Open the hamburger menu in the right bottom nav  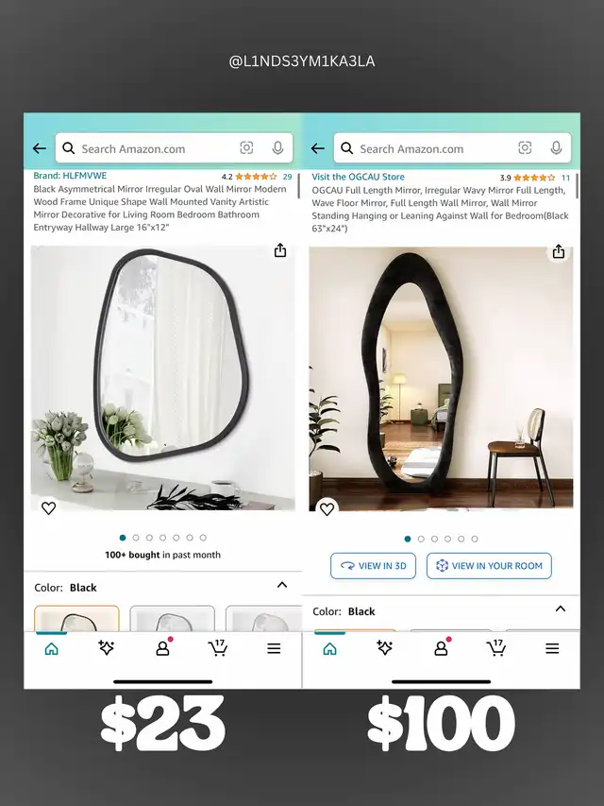[552, 648]
